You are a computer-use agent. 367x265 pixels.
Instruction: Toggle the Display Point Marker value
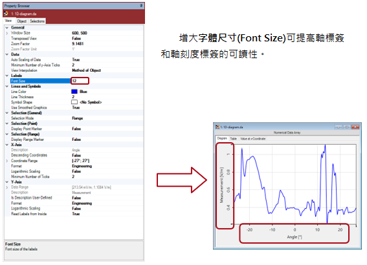tap(76, 129)
